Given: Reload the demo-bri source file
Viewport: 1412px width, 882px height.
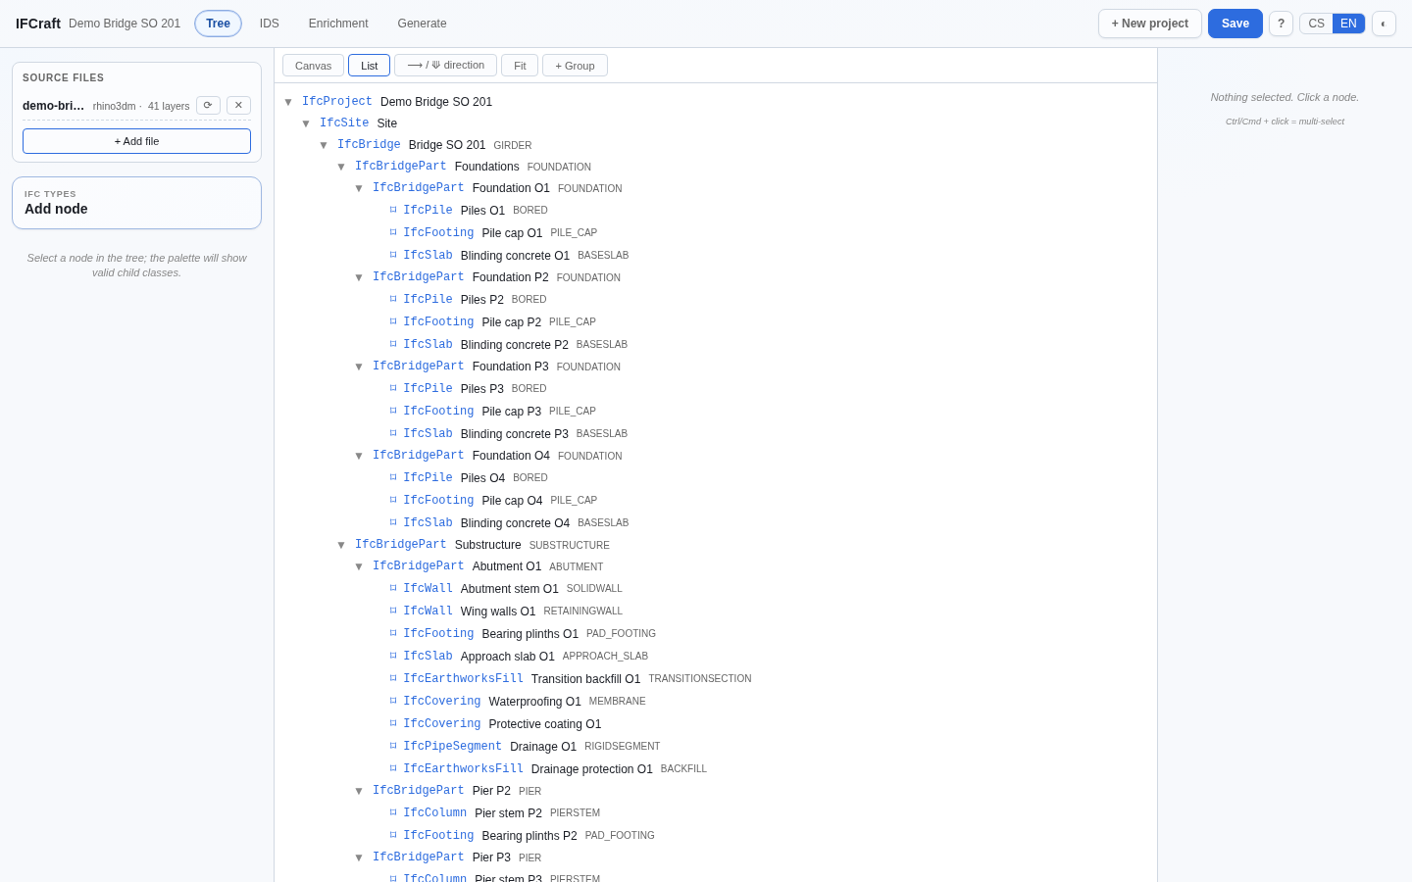Looking at the screenshot, I should [x=208, y=105].
